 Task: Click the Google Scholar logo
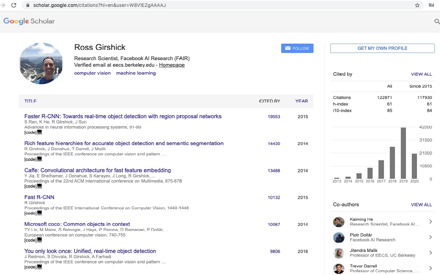coord(29,21)
